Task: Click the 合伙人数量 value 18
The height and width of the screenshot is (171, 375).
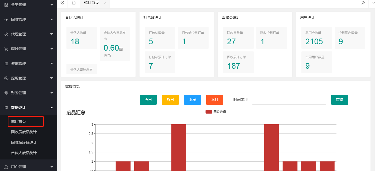Action: click(x=75, y=41)
